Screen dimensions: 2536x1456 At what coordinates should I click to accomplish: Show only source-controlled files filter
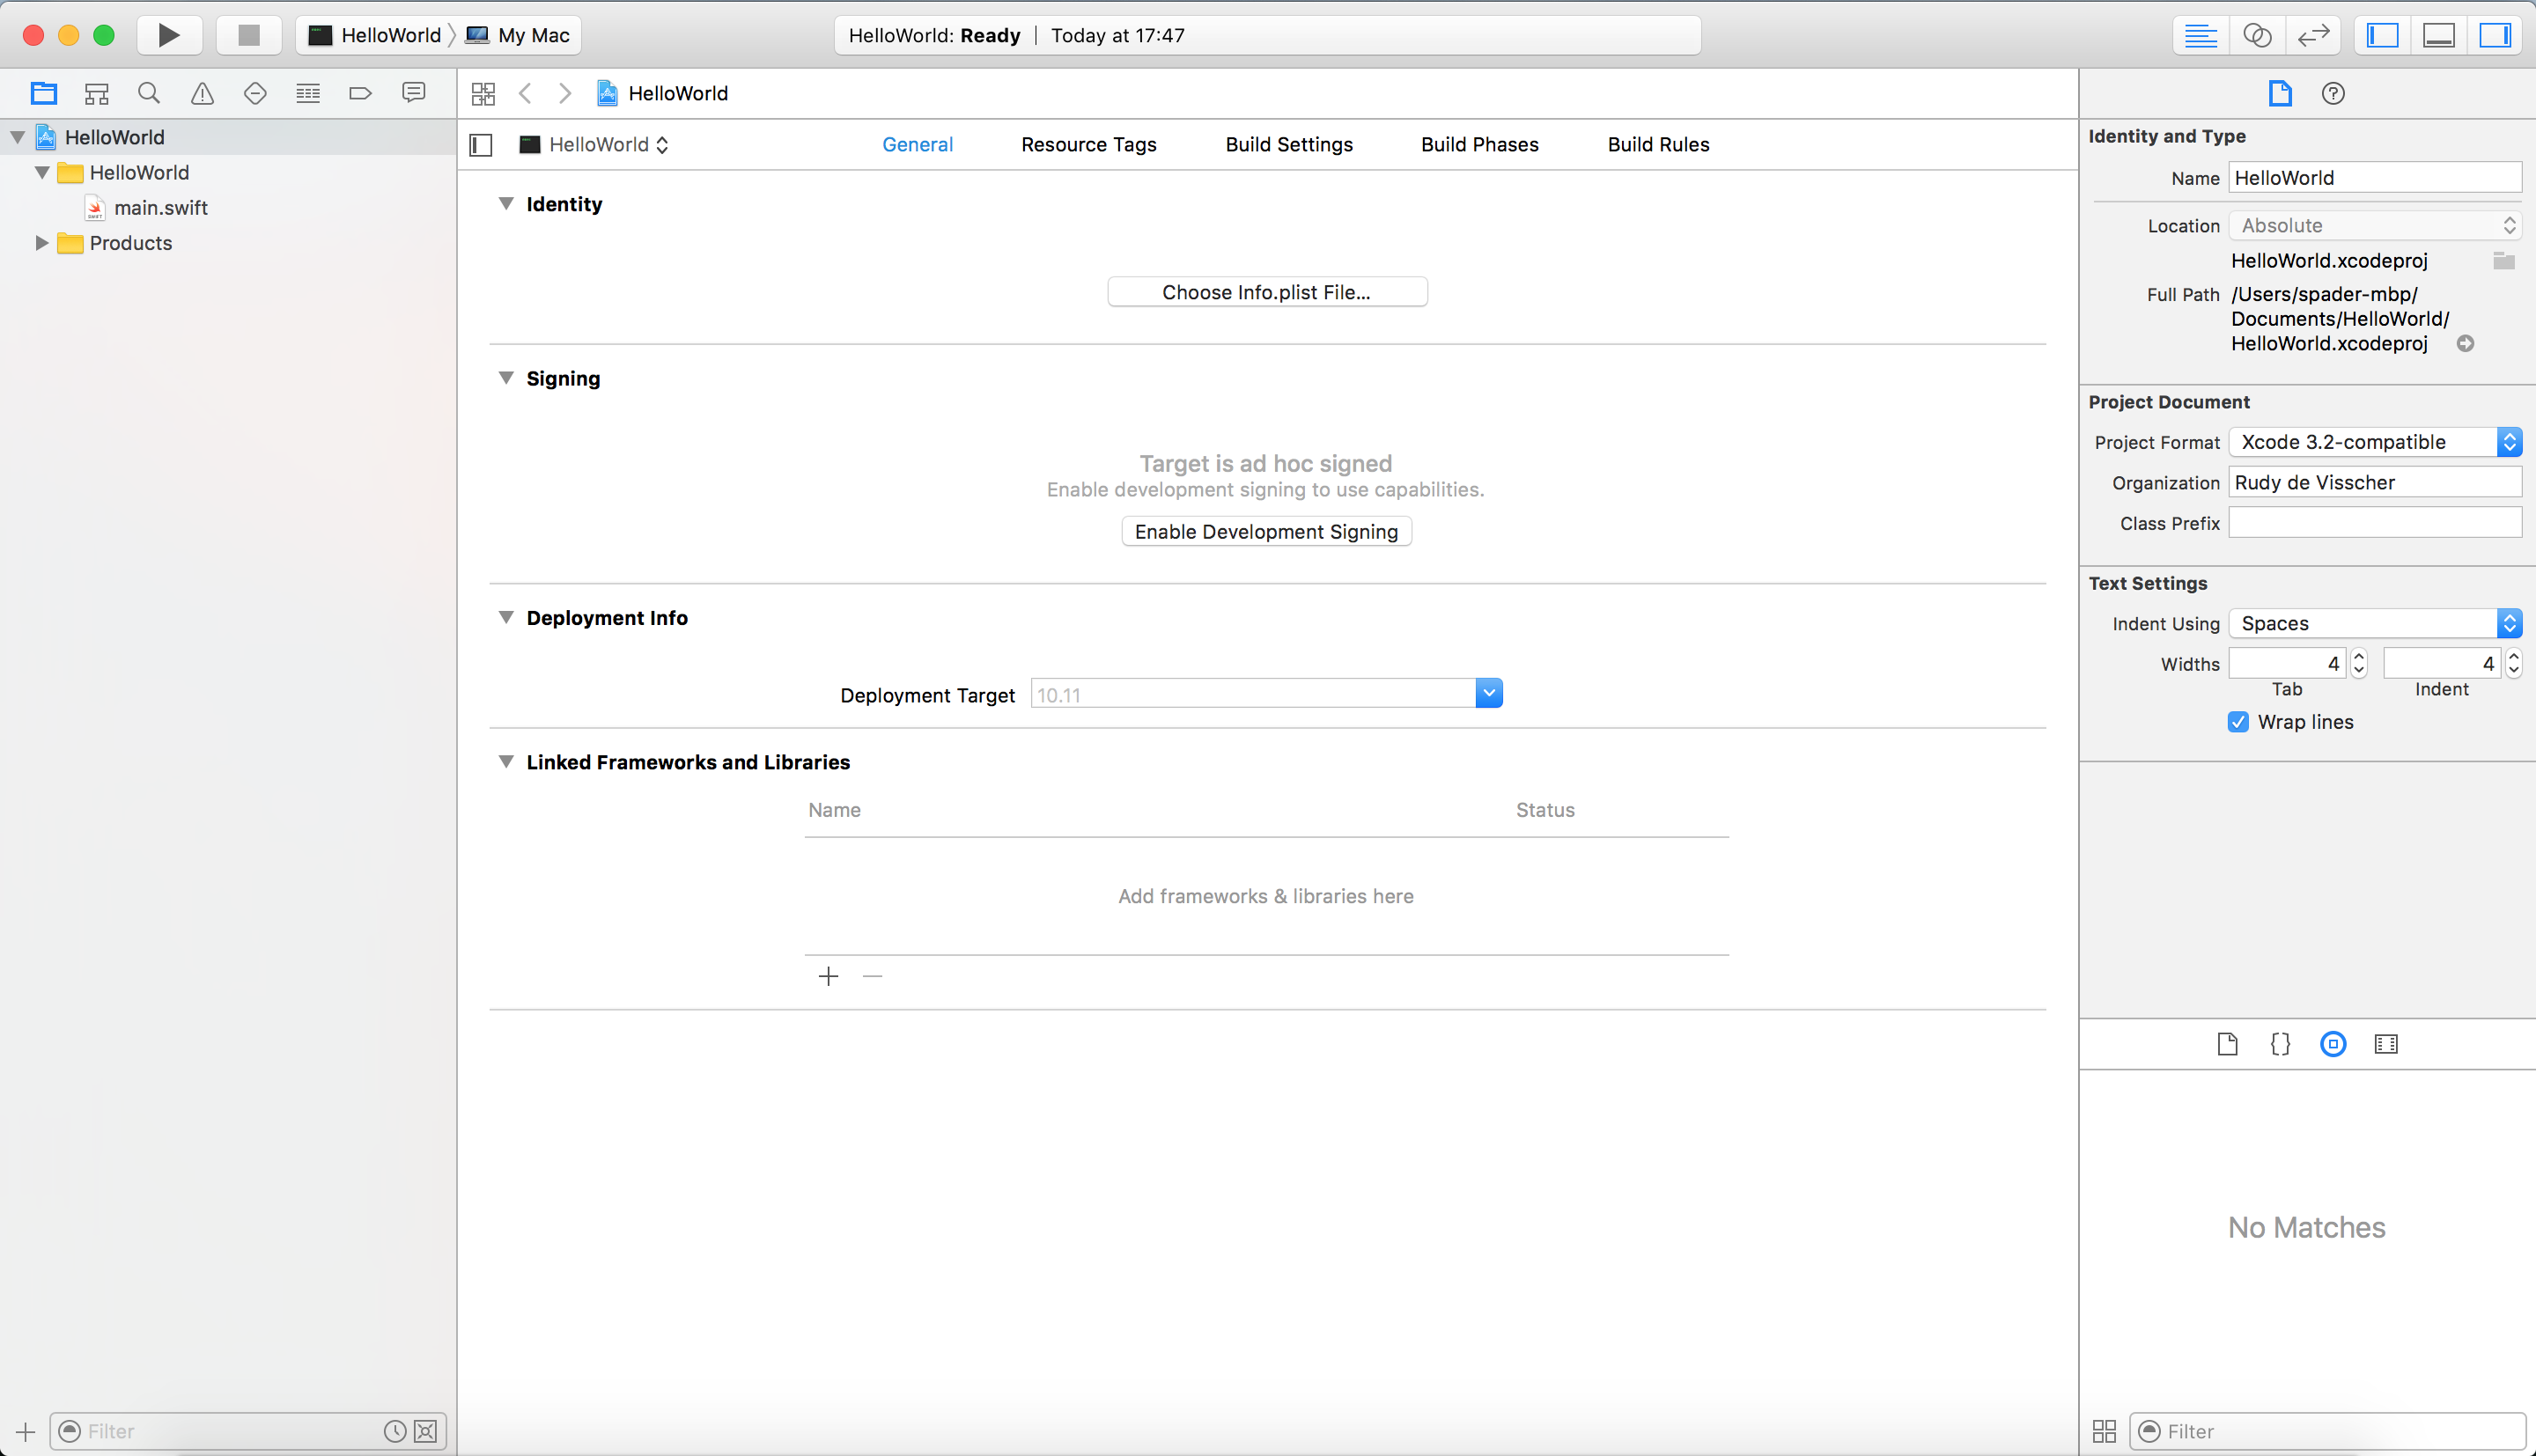pos(426,1431)
